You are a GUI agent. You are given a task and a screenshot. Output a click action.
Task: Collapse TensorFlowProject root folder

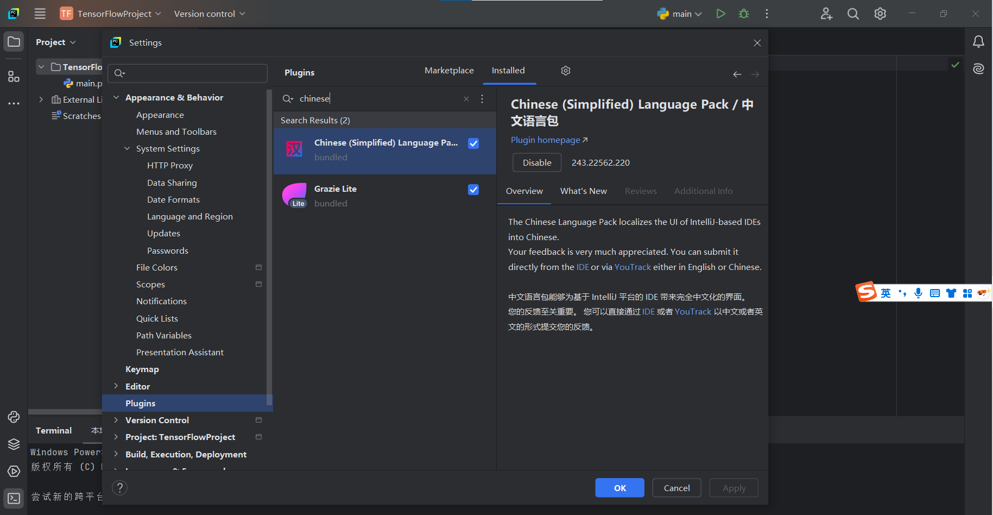click(x=41, y=67)
